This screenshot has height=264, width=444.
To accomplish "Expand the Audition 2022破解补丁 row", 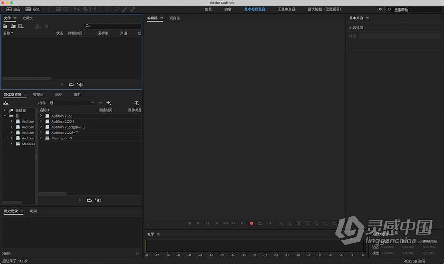I will (x=41, y=127).
